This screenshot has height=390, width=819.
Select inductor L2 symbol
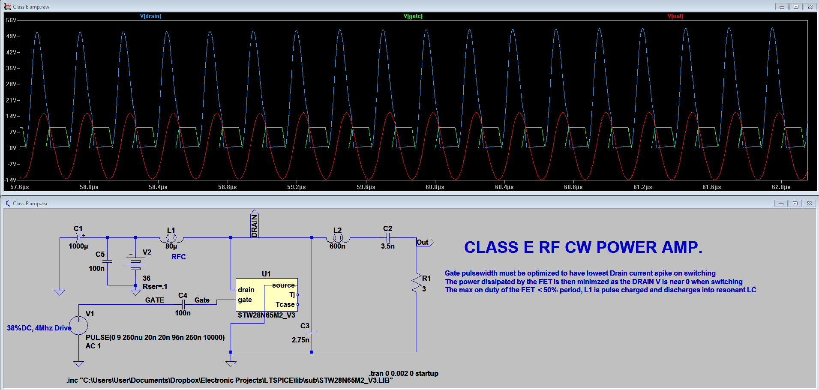point(338,238)
